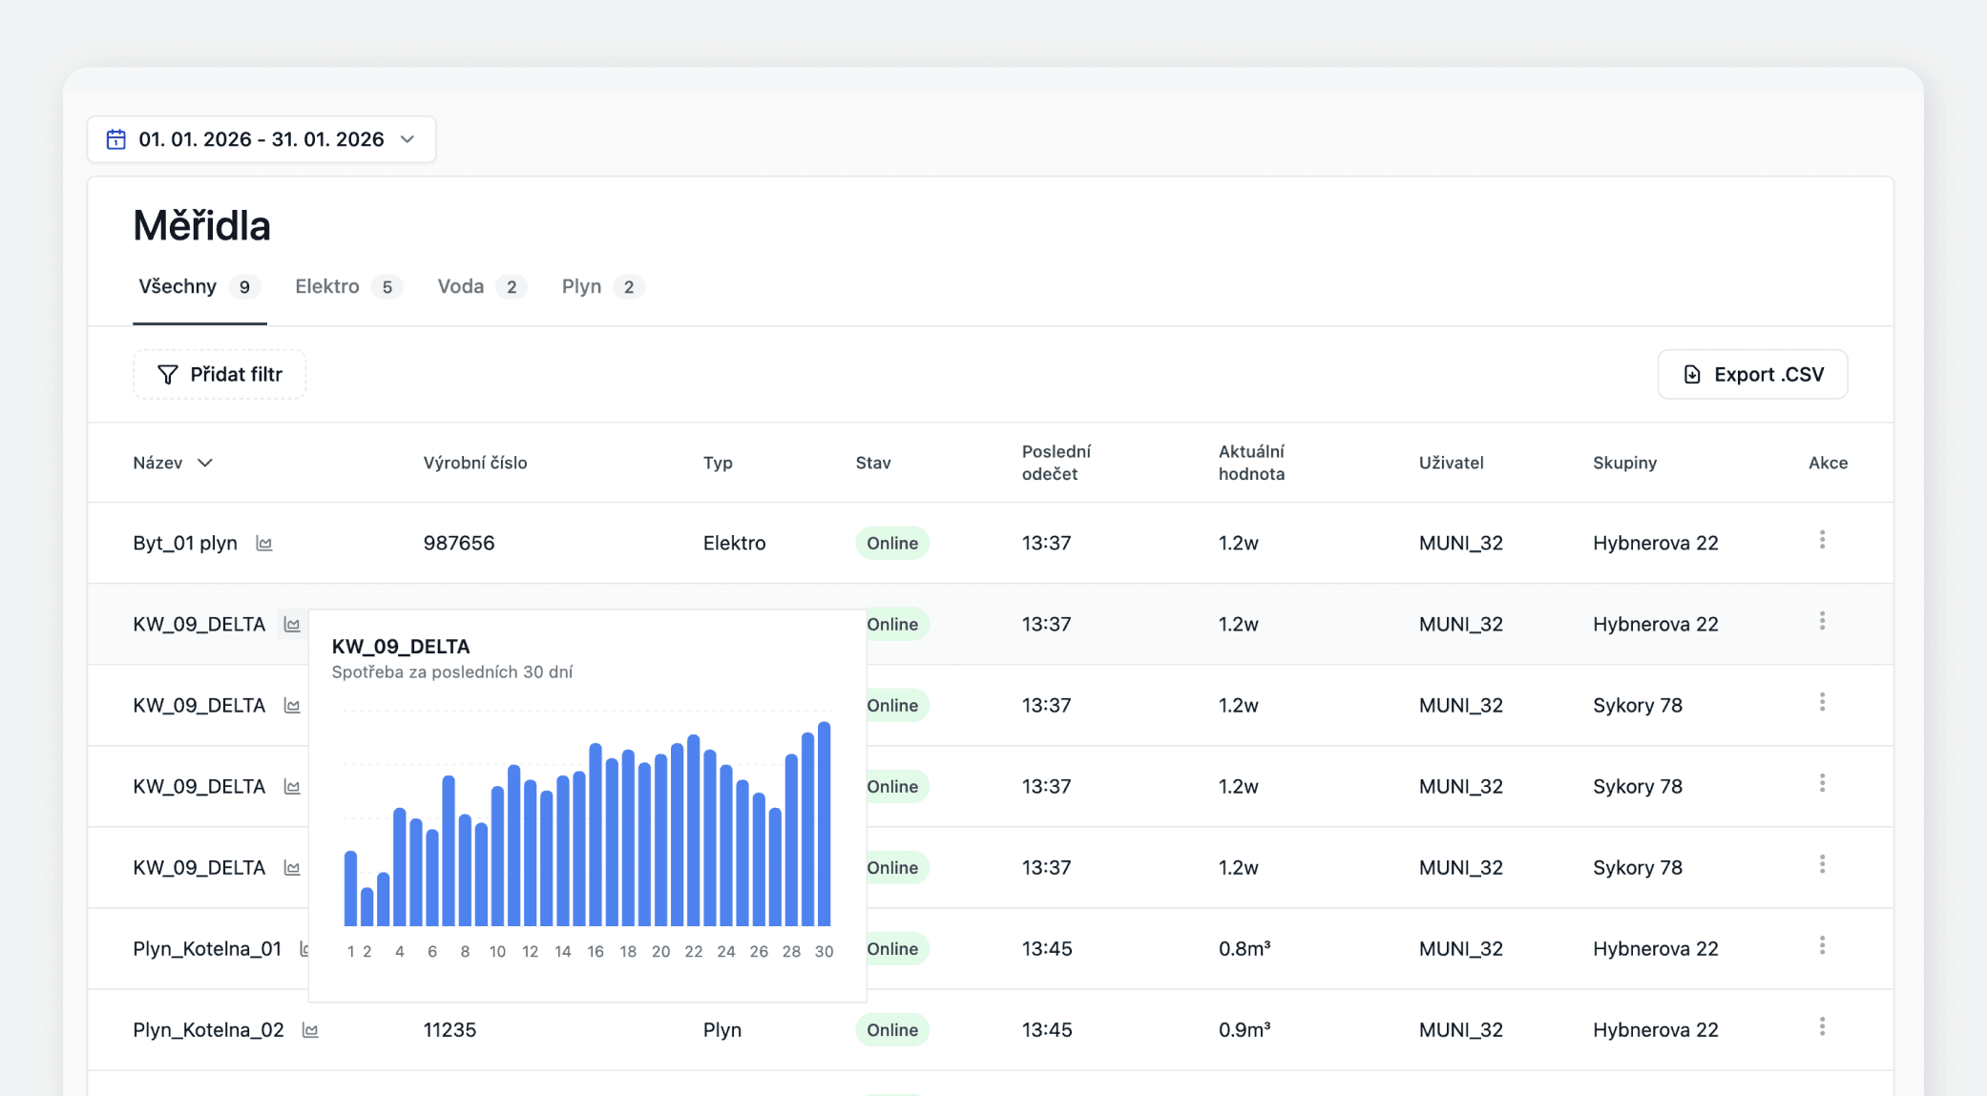Open the Plyn tab
Screen dimensions: 1987x1096
click(580, 286)
